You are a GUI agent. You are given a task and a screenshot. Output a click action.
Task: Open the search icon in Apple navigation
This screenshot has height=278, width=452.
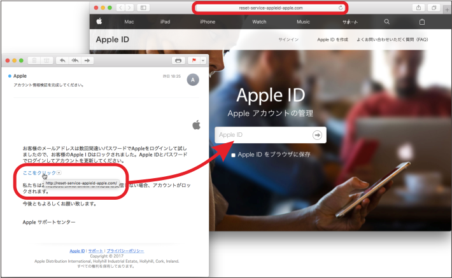click(387, 22)
